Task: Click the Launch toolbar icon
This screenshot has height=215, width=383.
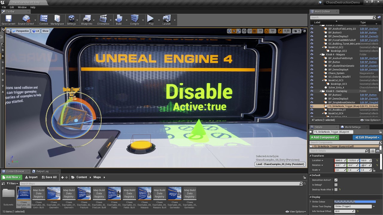Action: (167, 20)
